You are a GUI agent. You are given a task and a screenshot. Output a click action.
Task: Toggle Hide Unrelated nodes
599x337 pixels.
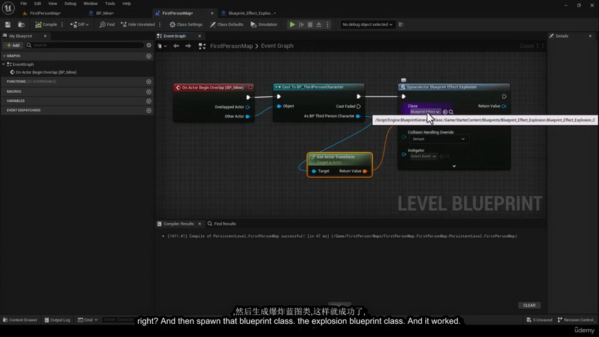[138, 25]
